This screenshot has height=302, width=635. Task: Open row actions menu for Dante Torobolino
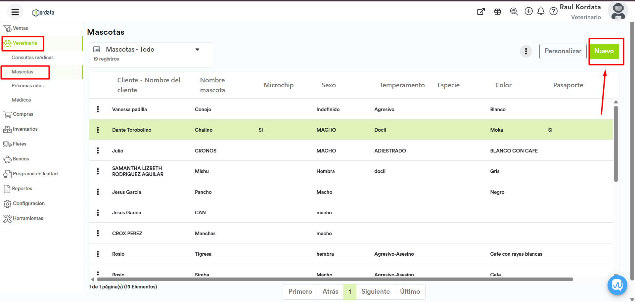point(98,130)
